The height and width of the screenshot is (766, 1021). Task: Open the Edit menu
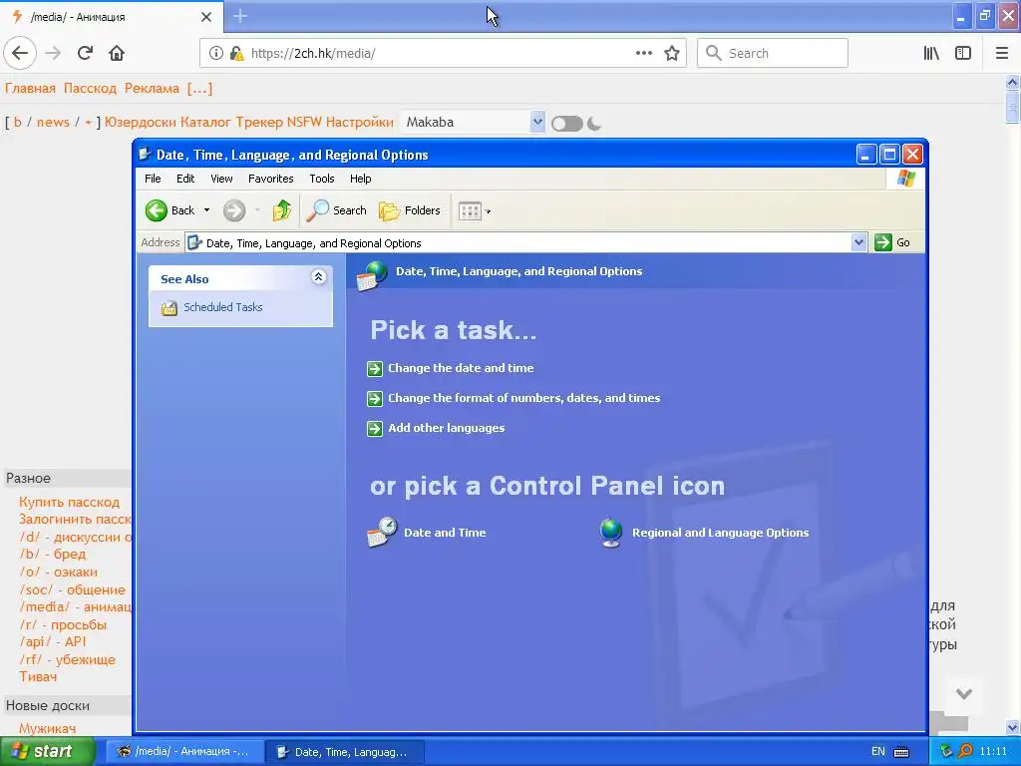[184, 179]
